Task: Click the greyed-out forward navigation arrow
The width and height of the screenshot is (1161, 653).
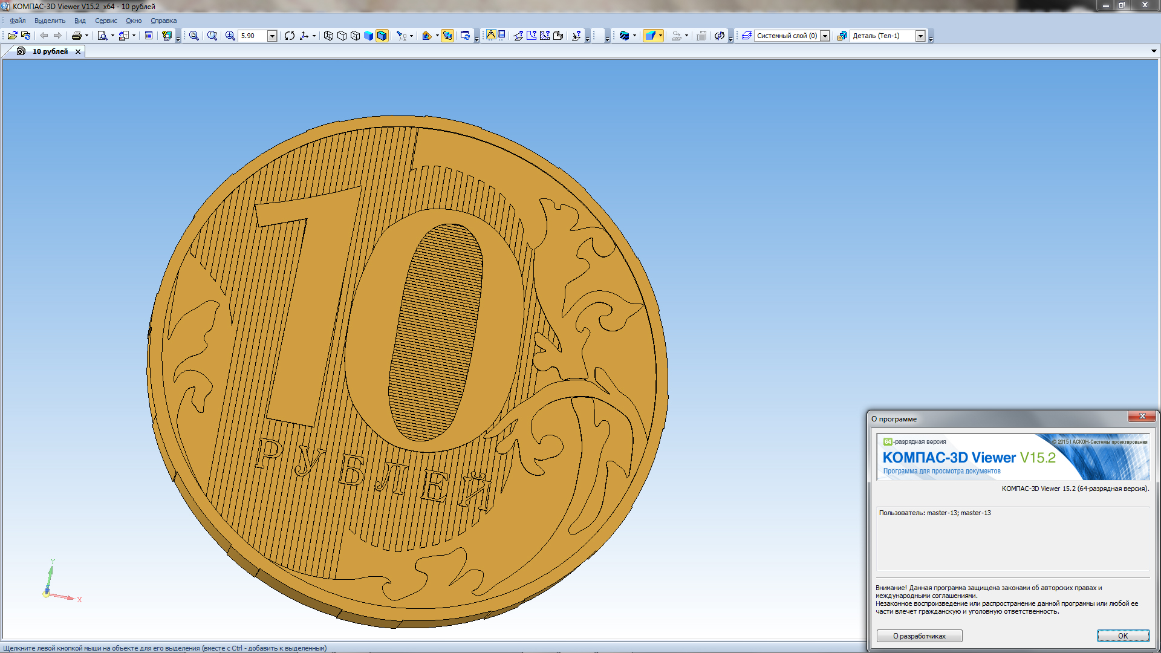Action: [x=57, y=36]
